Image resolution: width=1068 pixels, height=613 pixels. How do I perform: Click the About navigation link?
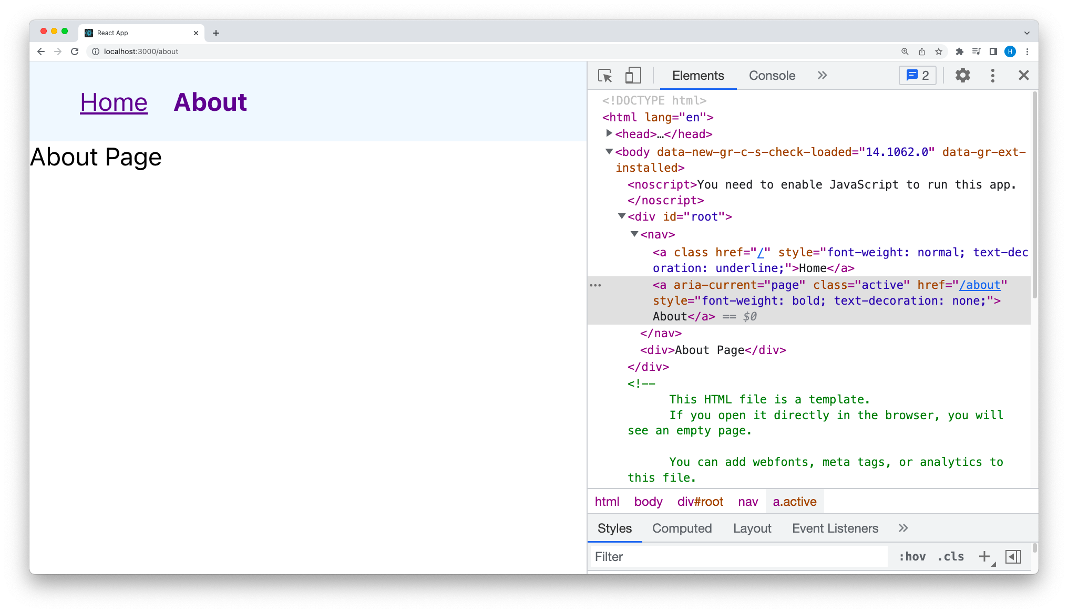pyautogui.click(x=210, y=102)
